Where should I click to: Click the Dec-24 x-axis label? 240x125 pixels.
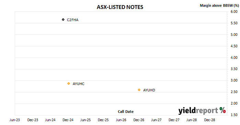68,120
